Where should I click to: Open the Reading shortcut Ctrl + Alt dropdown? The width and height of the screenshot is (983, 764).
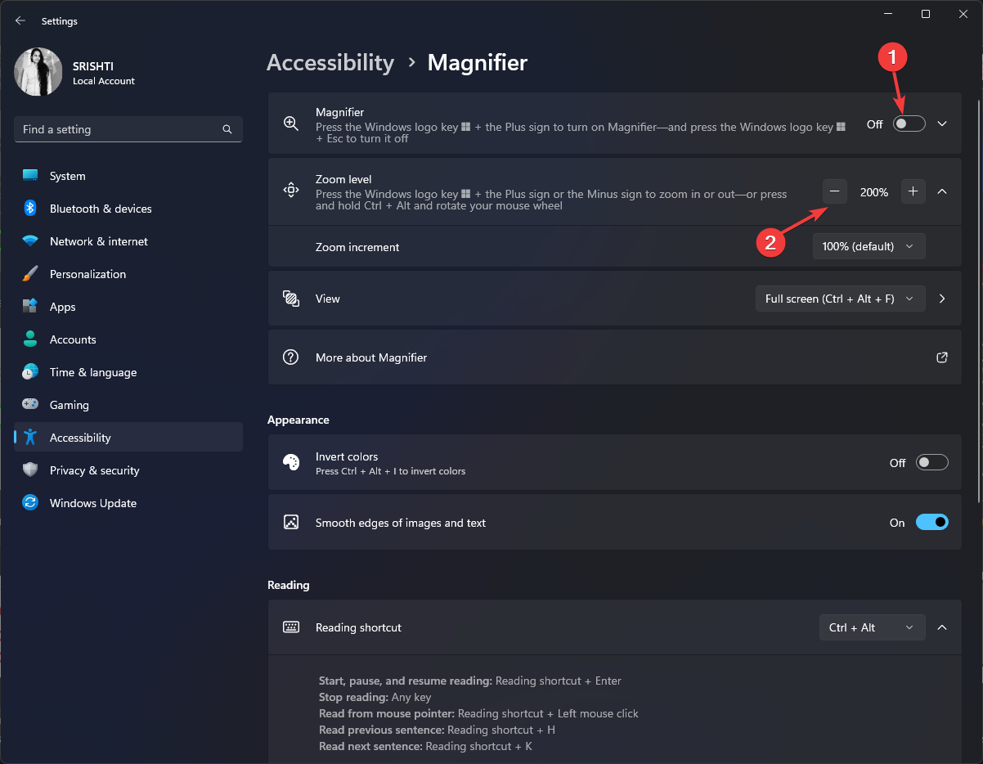pyautogui.click(x=873, y=627)
